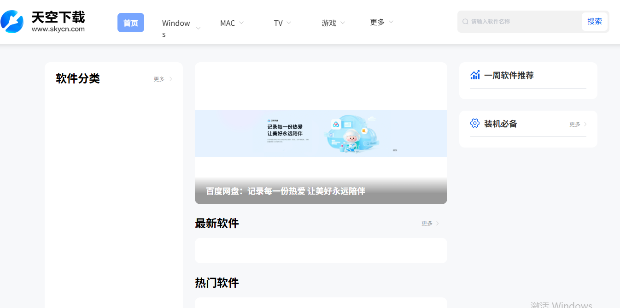Click the www.skycn.com site address text
Viewport: 620px width, 308px height.
[58, 29]
